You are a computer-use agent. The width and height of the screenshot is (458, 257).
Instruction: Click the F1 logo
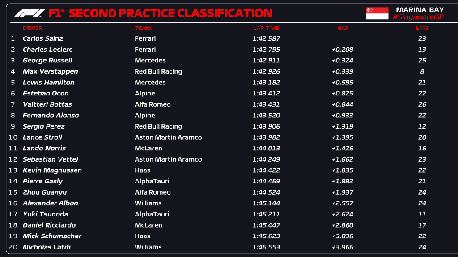pyautogui.click(x=30, y=13)
